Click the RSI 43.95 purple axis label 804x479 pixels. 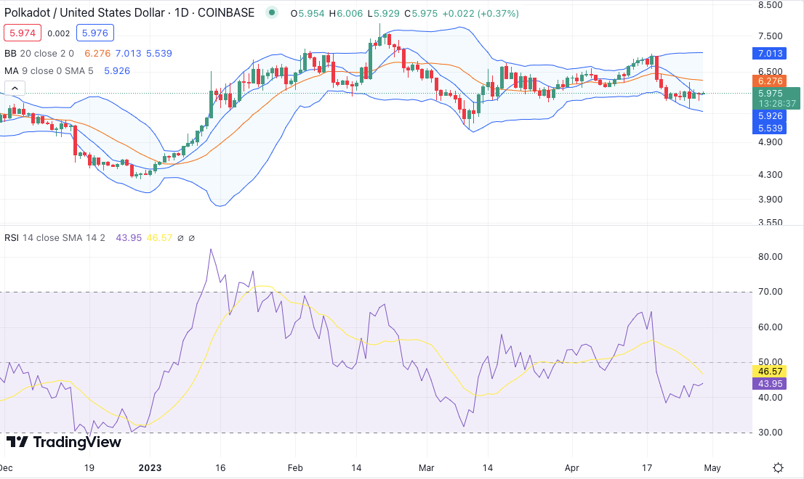(769, 384)
